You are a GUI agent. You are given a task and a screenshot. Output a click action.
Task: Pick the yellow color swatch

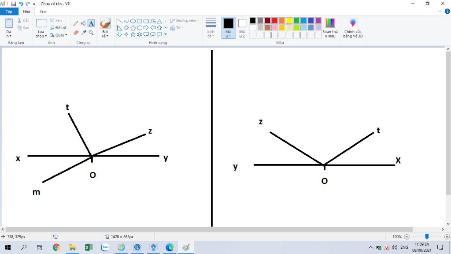289,20
